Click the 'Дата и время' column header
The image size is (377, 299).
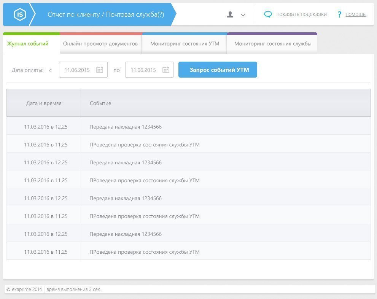point(44,103)
